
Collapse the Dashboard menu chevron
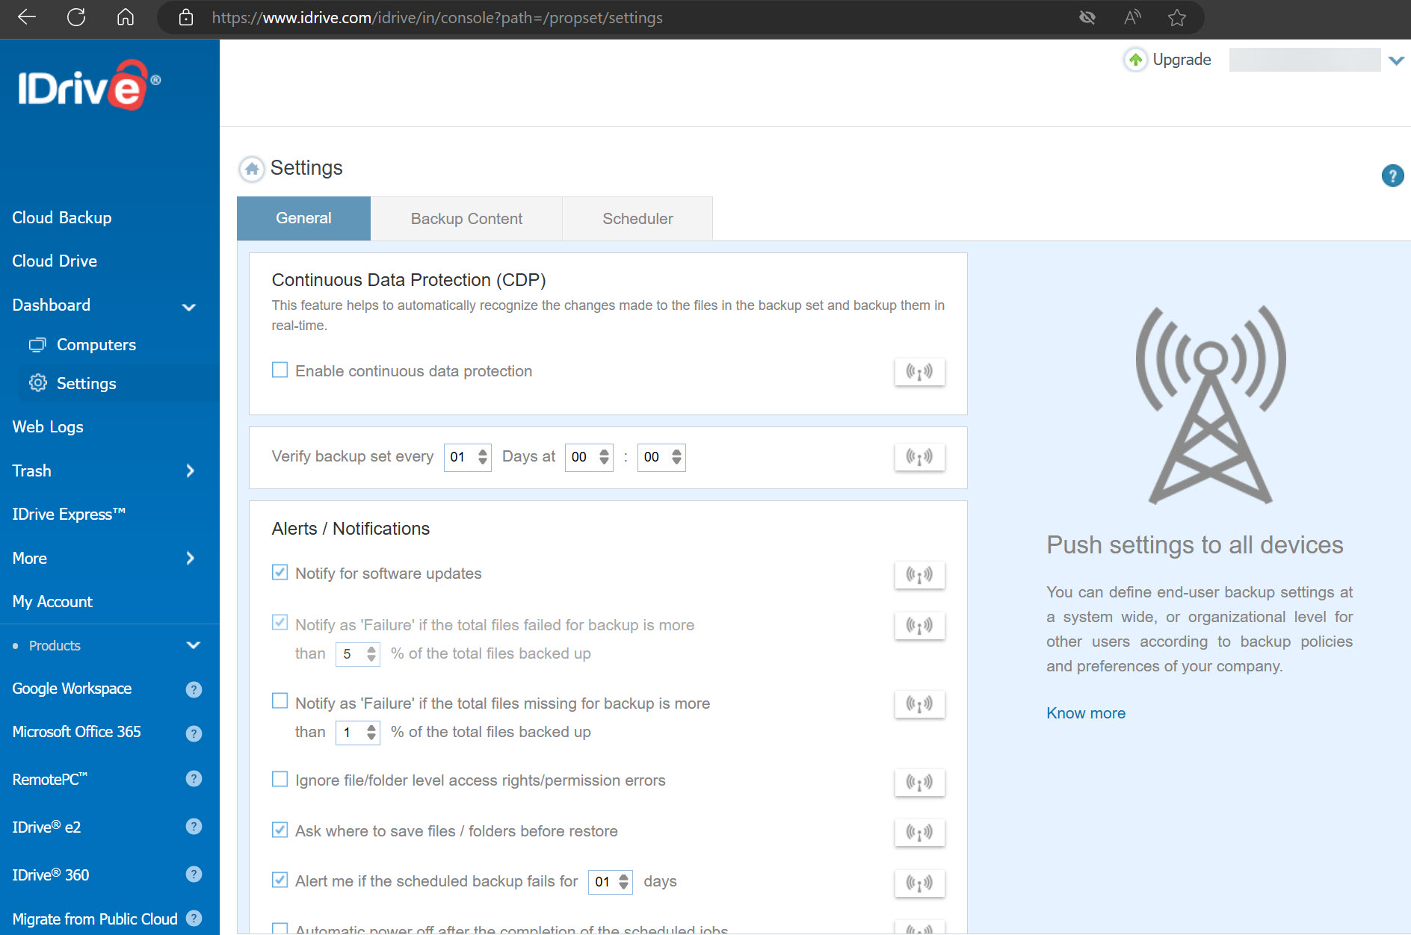[189, 307]
